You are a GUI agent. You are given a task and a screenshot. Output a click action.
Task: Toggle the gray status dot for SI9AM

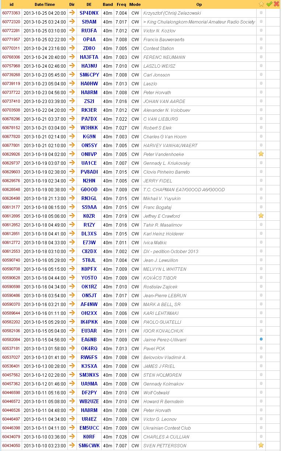[x=261, y=21]
